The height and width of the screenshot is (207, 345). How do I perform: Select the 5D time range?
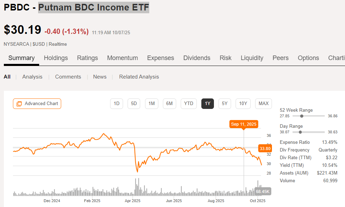(134, 104)
